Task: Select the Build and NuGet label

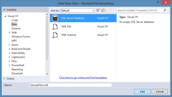Action: point(21,49)
